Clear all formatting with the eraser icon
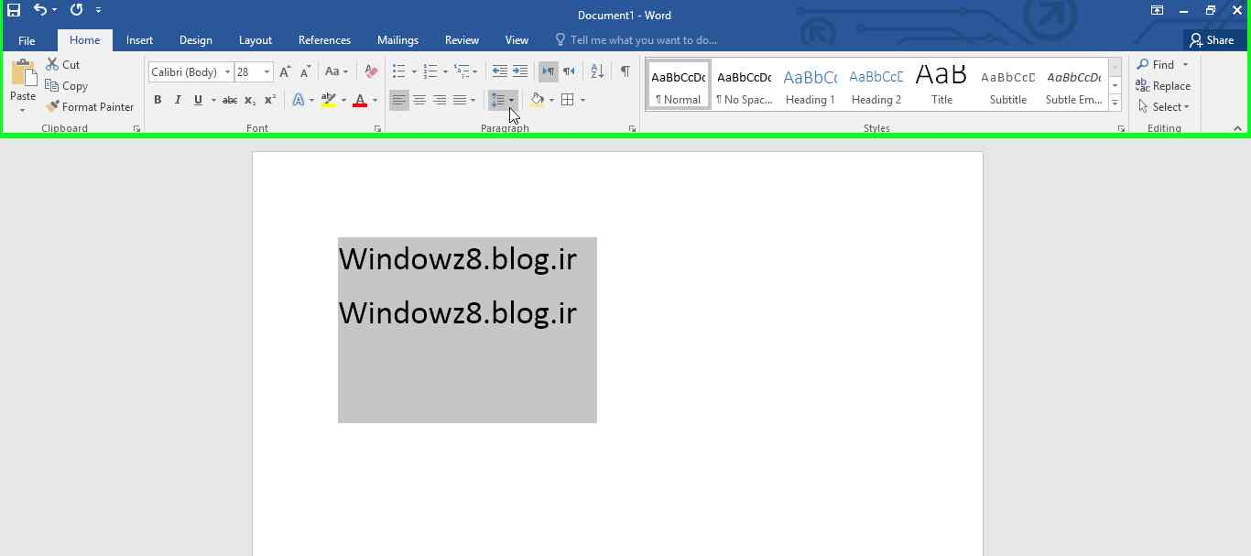 click(371, 71)
